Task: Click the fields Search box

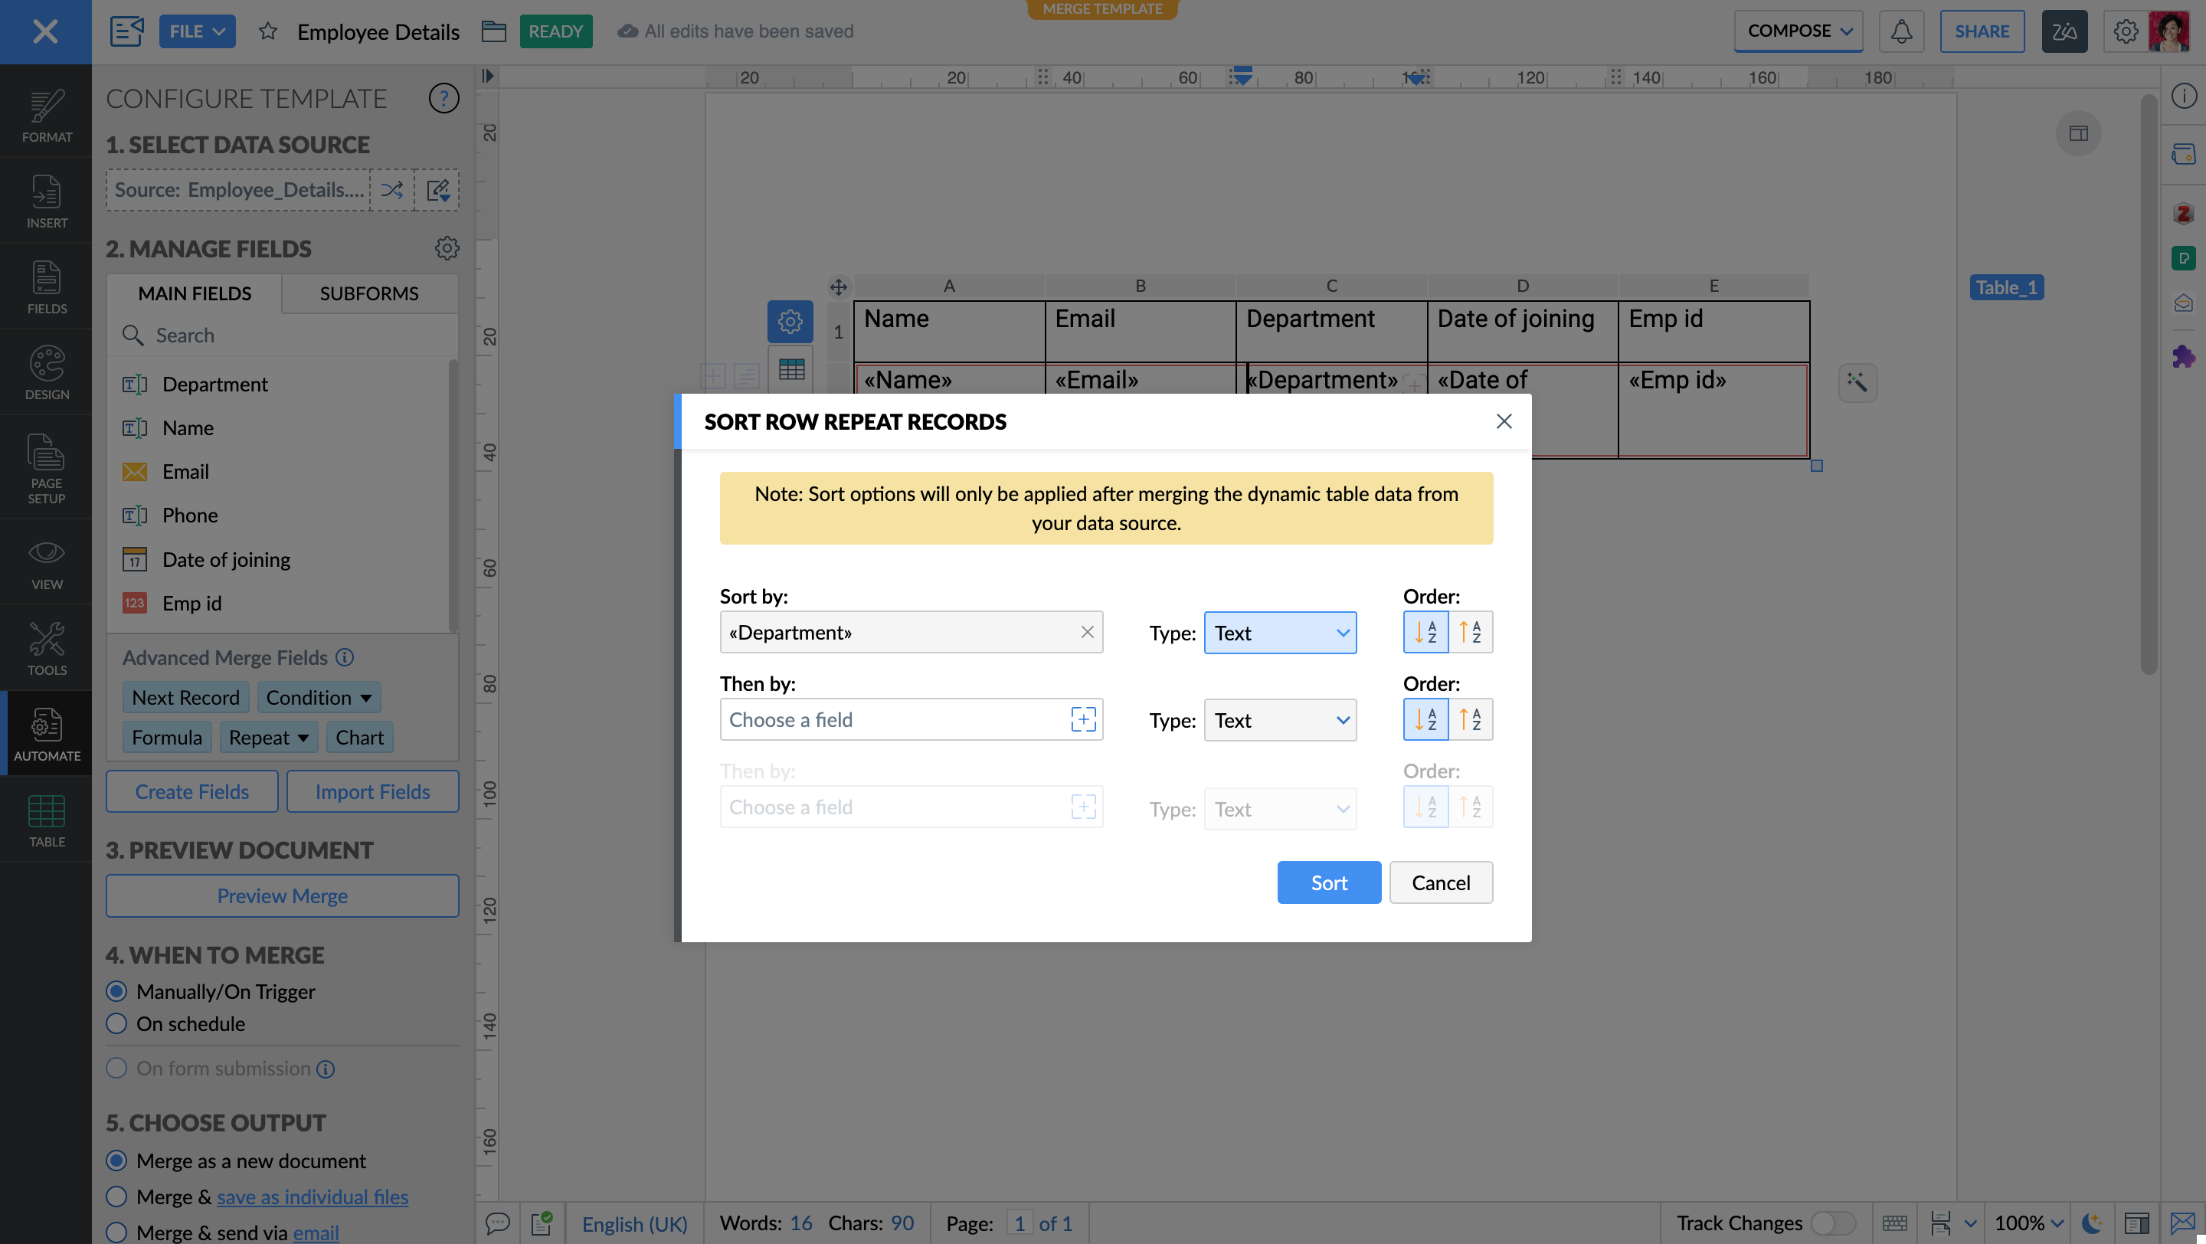Action: 283,335
